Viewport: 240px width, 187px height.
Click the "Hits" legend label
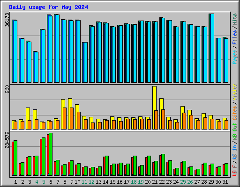(x=235, y=19)
